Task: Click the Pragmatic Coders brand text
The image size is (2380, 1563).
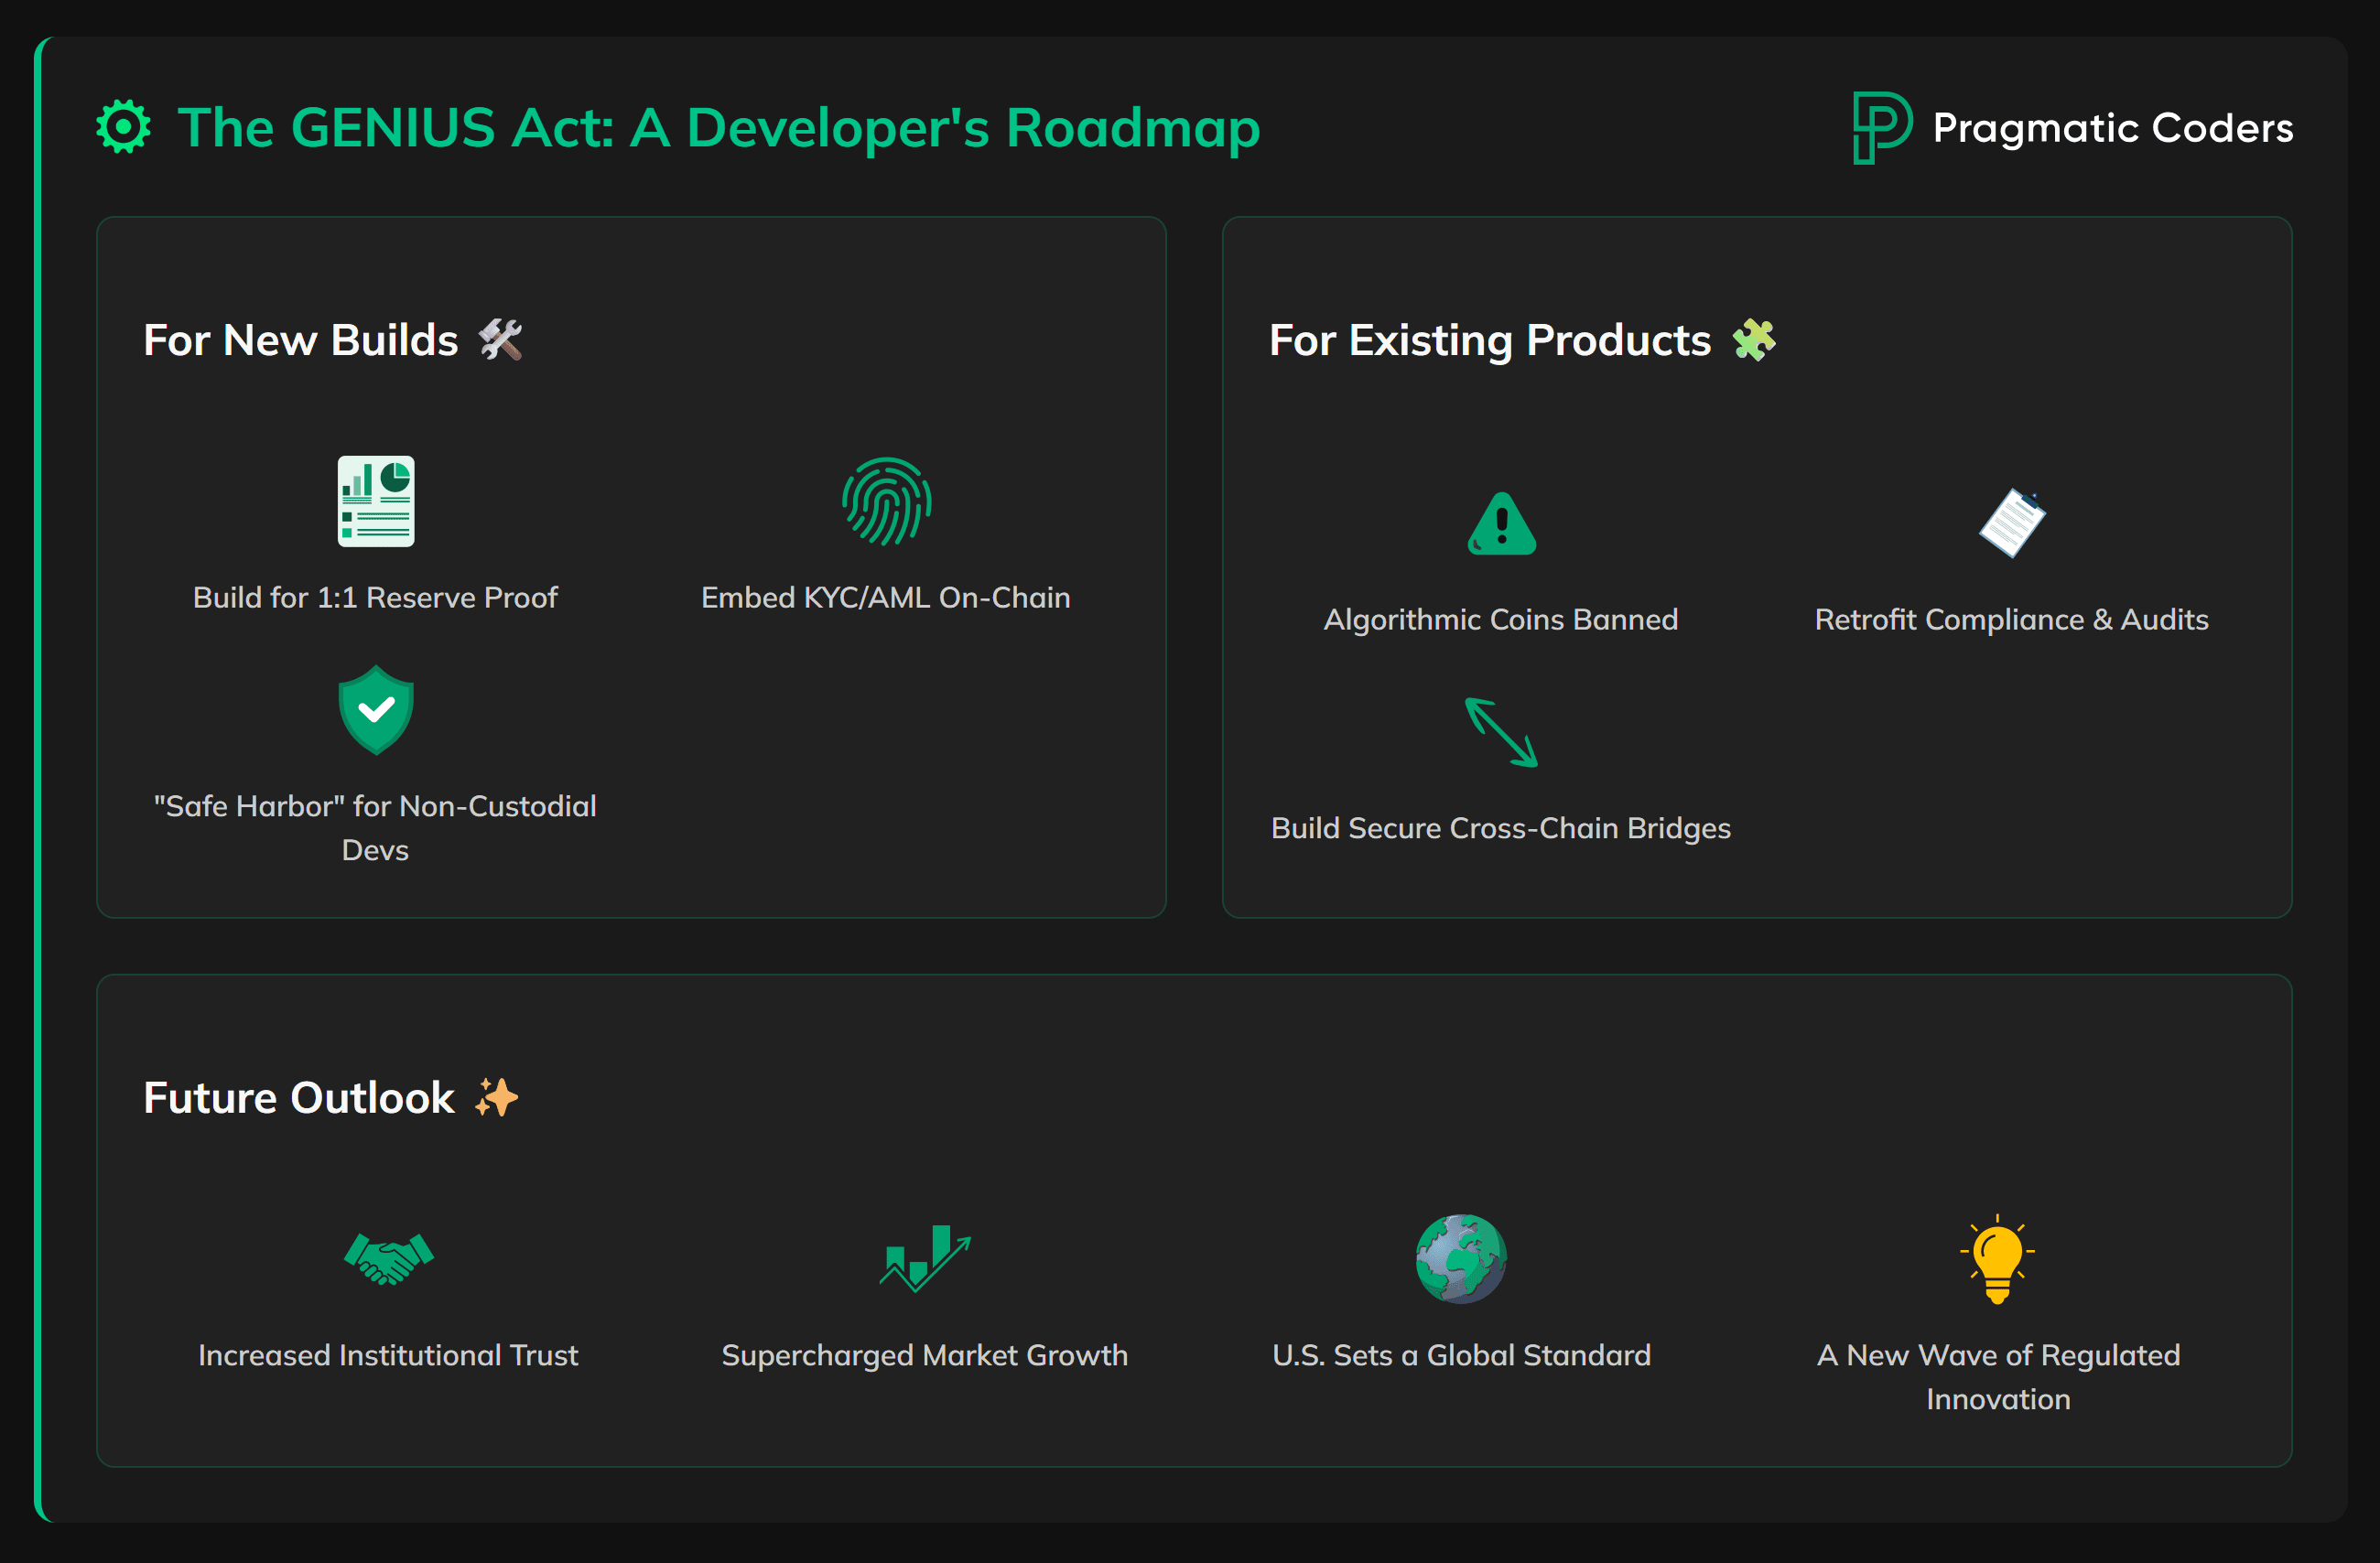Action: pyautogui.click(x=2112, y=128)
